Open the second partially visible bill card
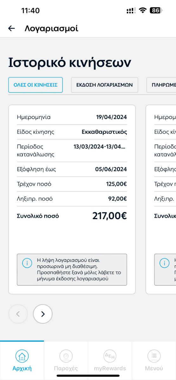 pyautogui.click(x=161, y=199)
